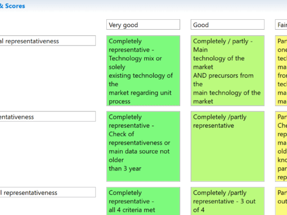Click the yellow Fair cell in second row
The image size is (287, 215).
click(x=281, y=146)
